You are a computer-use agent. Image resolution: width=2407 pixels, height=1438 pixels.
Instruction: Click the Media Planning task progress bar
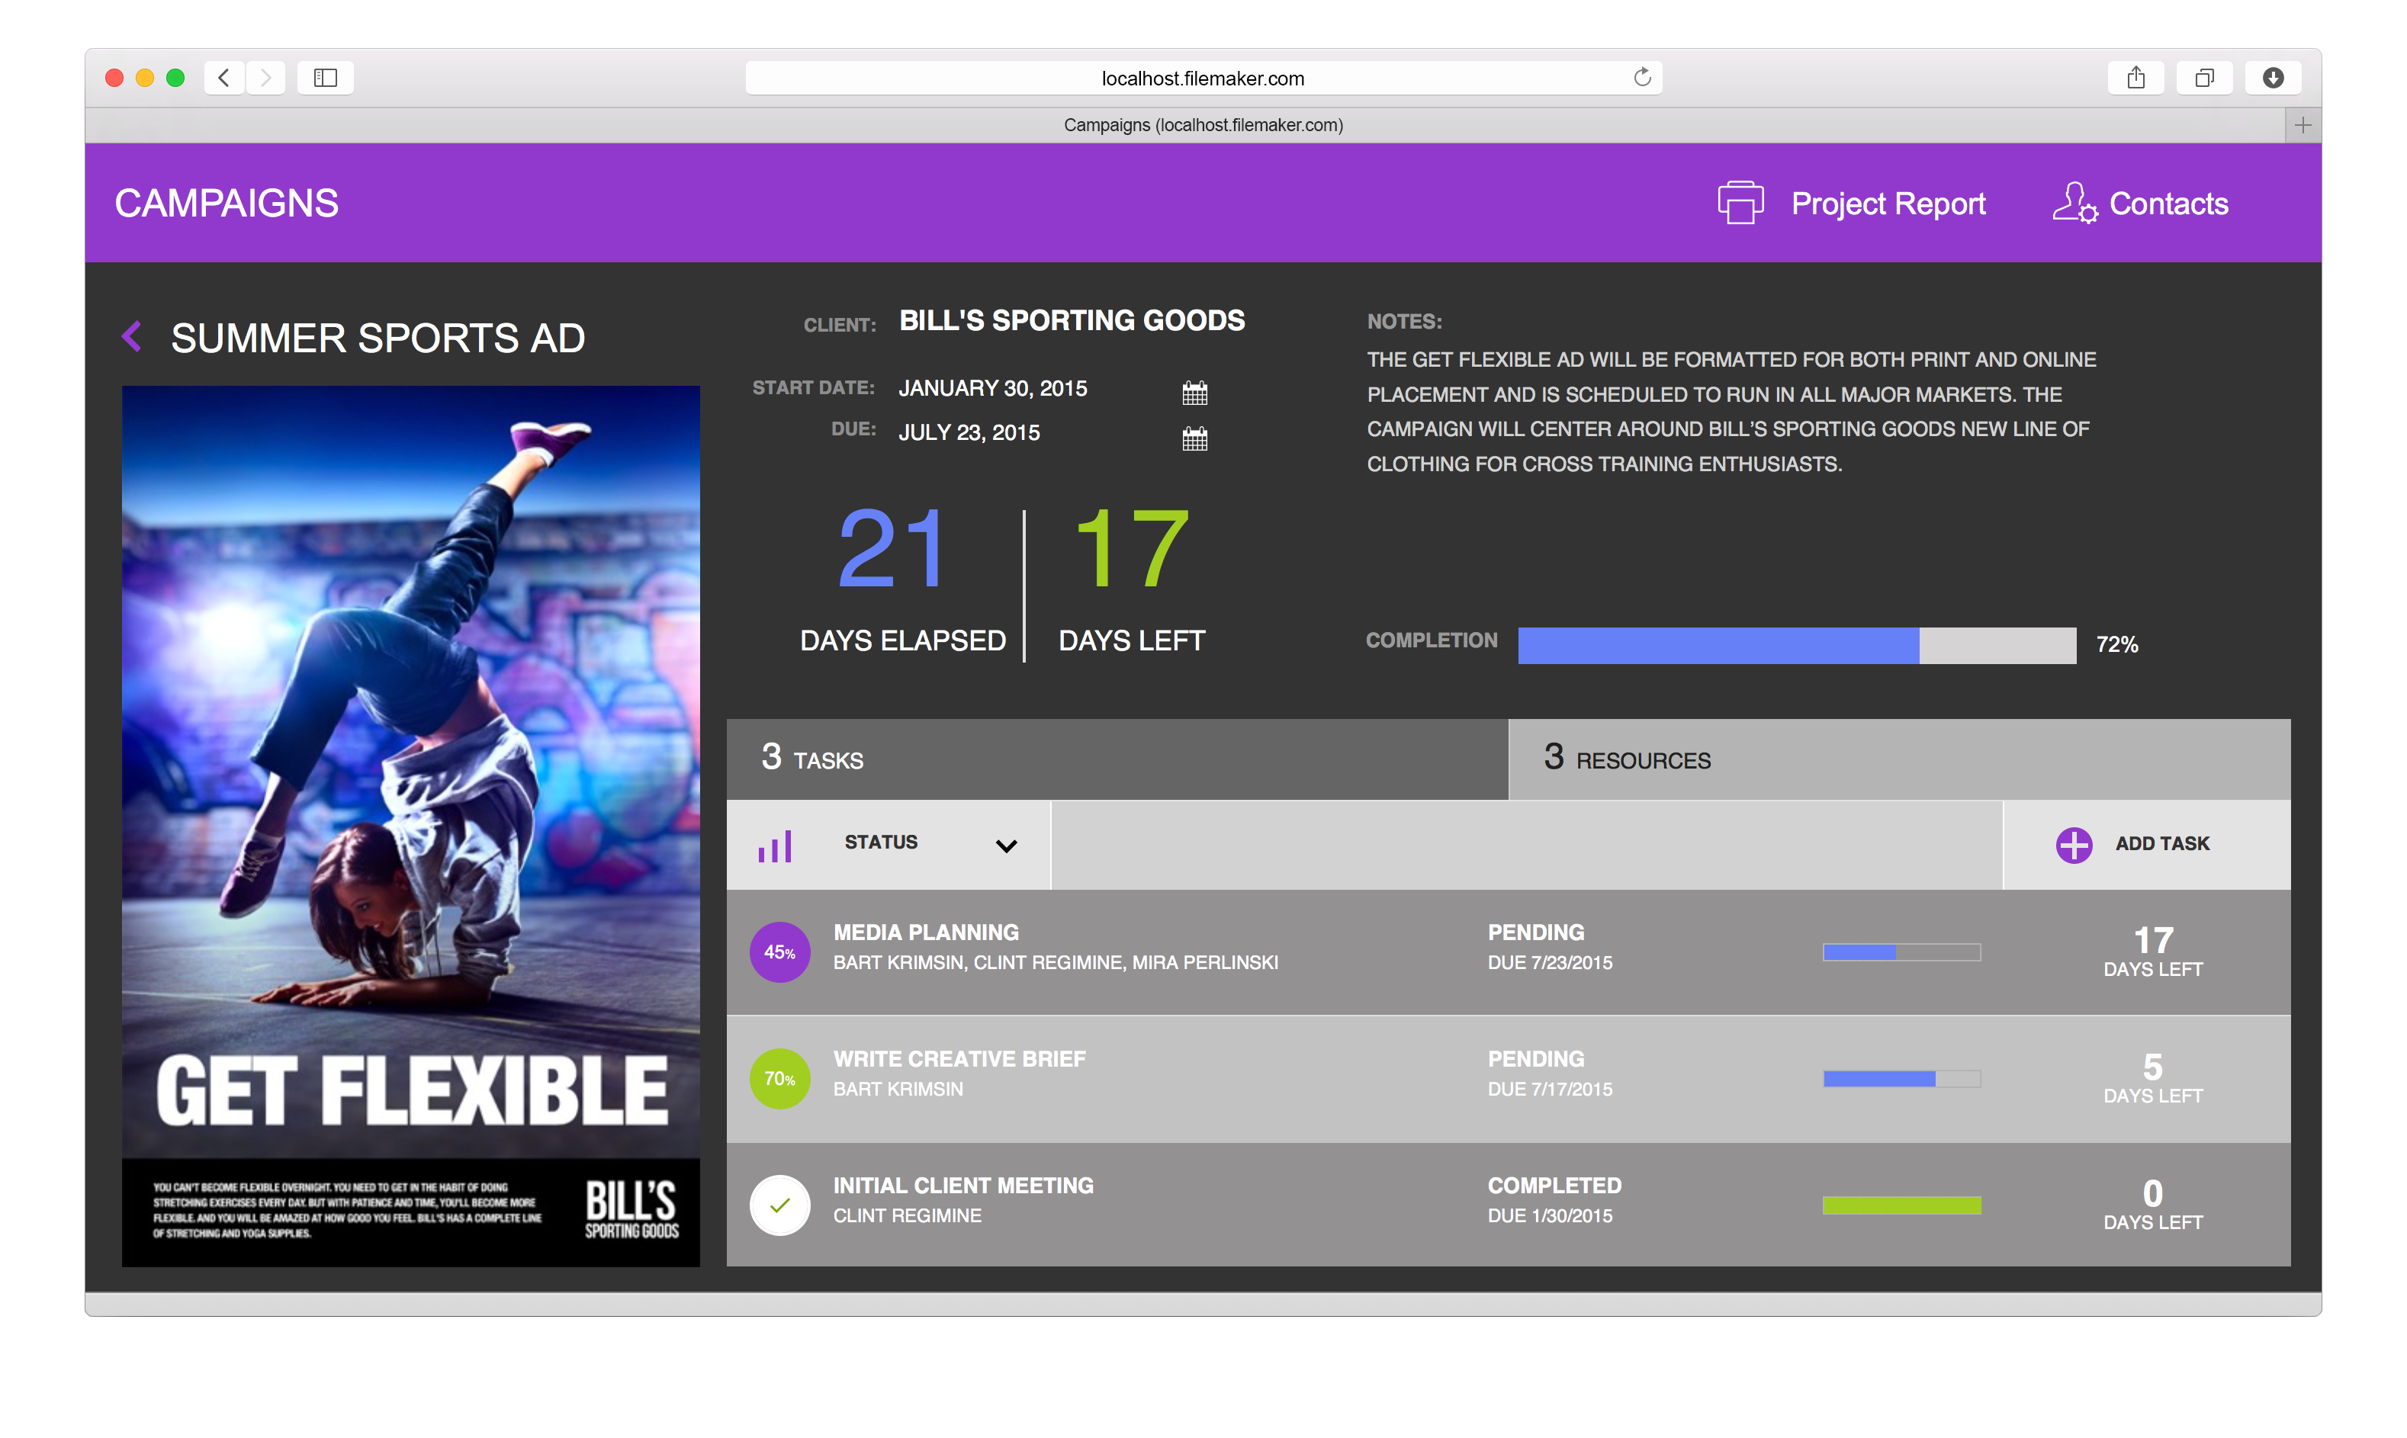click(1901, 952)
